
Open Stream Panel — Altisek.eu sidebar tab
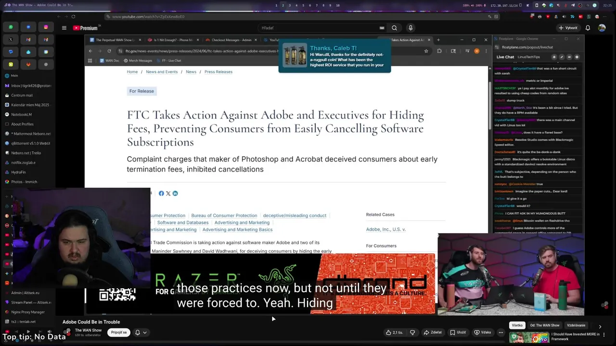[x=28, y=302]
